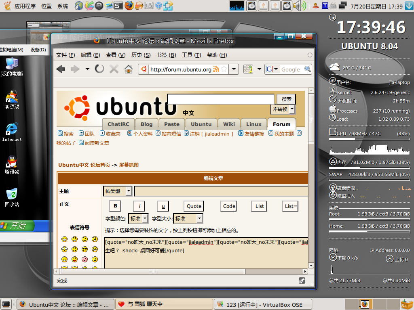This screenshot has height=310, width=414.
Task: Open Internet Explorer icon in VirtualBox desktop
Action: pyautogui.click(x=12, y=132)
